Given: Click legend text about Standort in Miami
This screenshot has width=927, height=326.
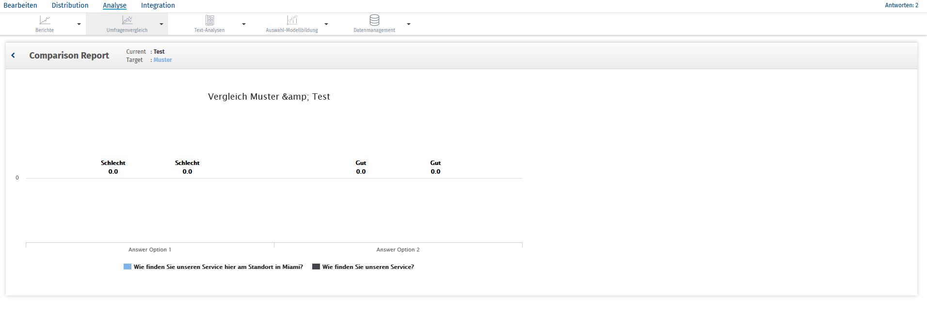Looking at the screenshot, I should point(218,267).
